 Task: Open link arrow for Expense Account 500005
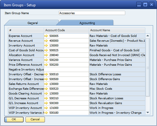pyautogui.click(x=46, y=36)
